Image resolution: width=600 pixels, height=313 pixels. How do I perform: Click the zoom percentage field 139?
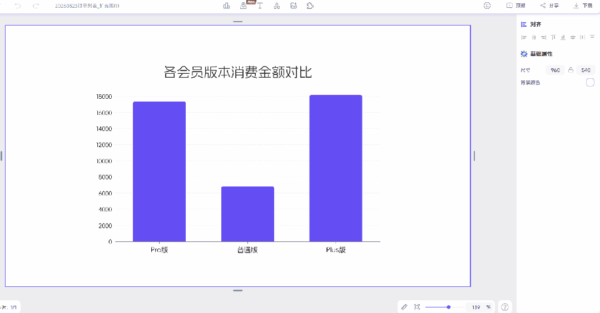point(476,307)
